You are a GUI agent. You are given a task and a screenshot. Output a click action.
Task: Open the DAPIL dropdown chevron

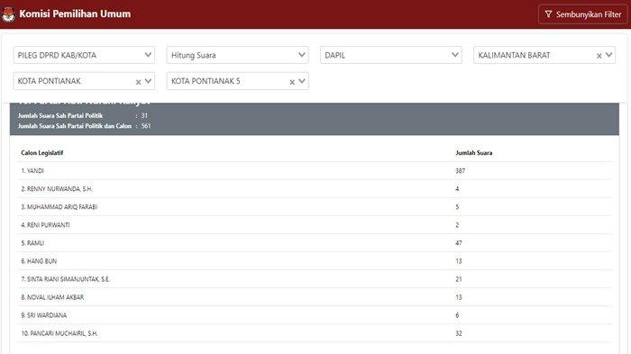(x=455, y=55)
